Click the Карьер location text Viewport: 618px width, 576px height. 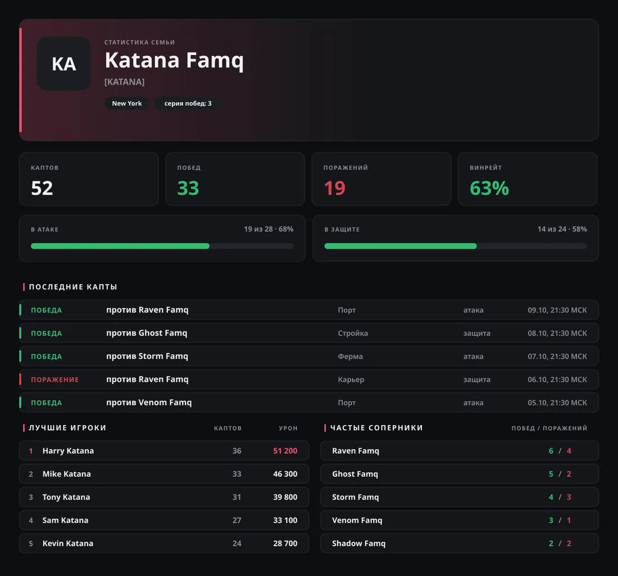point(351,380)
